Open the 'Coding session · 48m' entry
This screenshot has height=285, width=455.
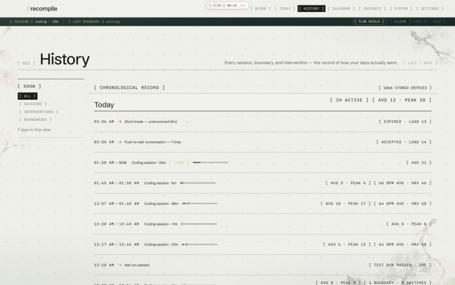tap(161, 204)
